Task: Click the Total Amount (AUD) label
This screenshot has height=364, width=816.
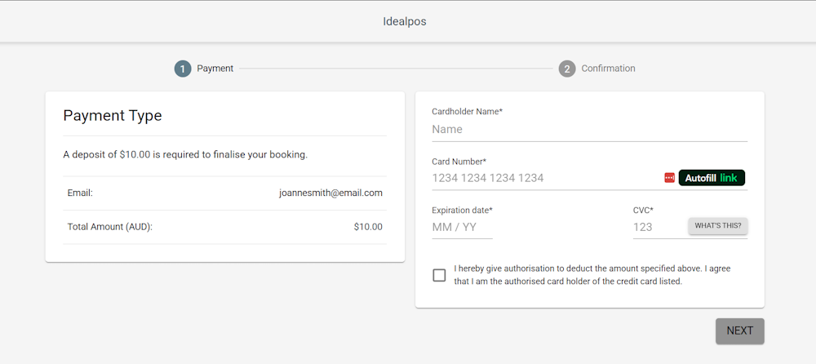Action: [110, 227]
